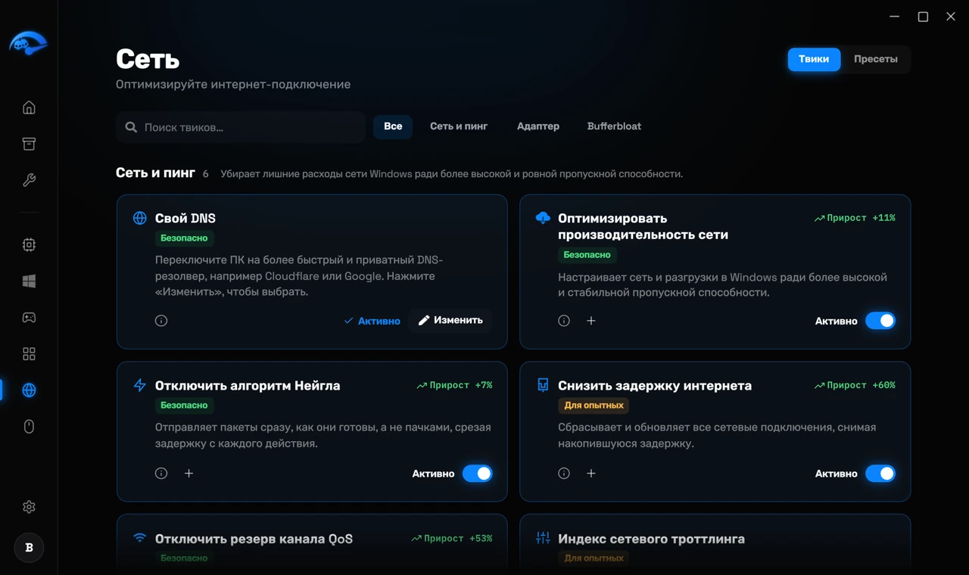Open the mouse sidebar section

pos(29,427)
